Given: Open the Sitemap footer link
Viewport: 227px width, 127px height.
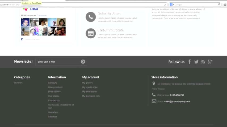Looking at the screenshot, I should (53, 117).
